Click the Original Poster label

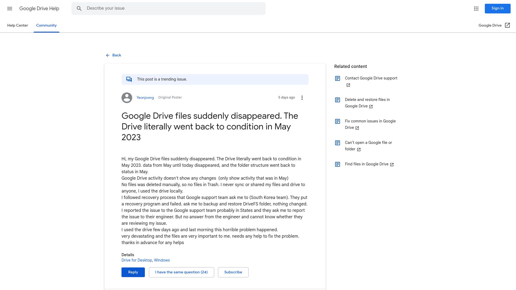coord(170,97)
